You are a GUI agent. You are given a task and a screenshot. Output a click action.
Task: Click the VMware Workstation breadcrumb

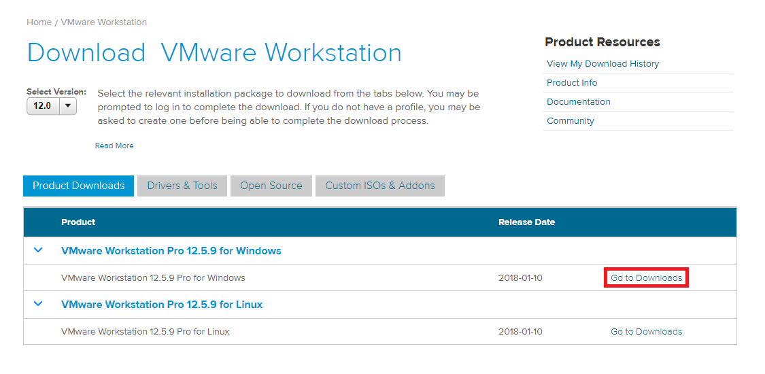point(104,22)
